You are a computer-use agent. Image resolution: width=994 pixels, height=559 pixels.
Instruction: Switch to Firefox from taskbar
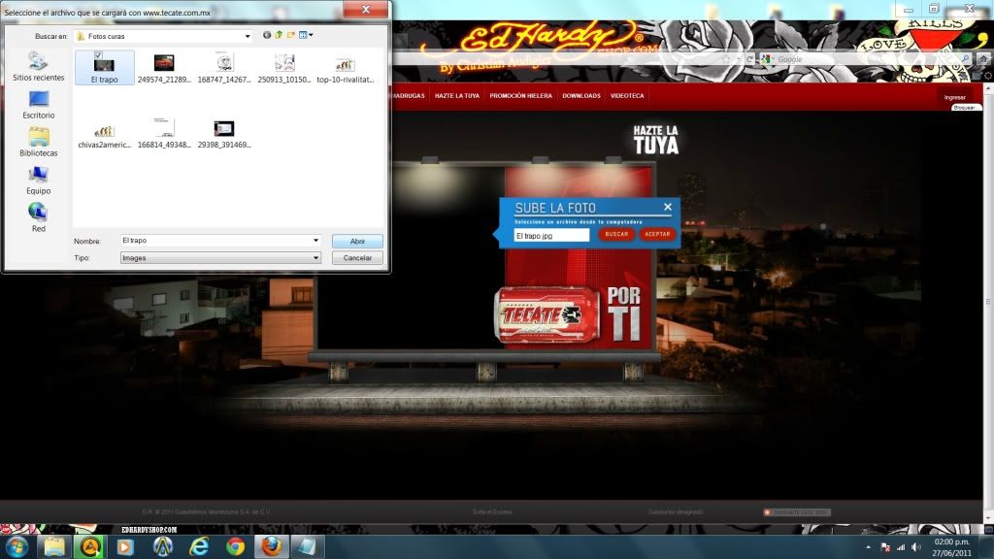click(272, 546)
